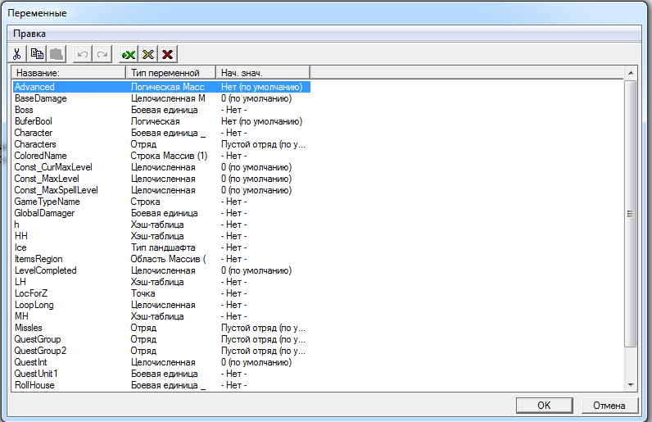Image resolution: width=652 pixels, height=422 pixels.
Task: Click 'Строка Массив (1)' type cell
Action: (169, 156)
